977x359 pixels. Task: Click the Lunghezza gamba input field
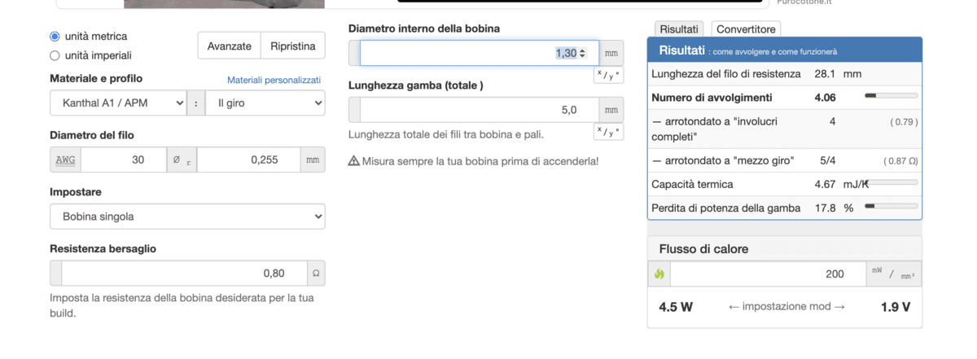[479, 110]
